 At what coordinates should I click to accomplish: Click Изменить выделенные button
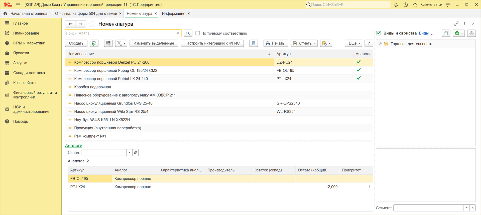[154, 43]
